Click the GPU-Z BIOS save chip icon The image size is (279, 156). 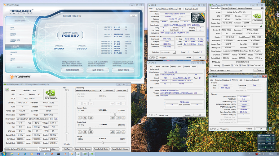tap(261, 26)
